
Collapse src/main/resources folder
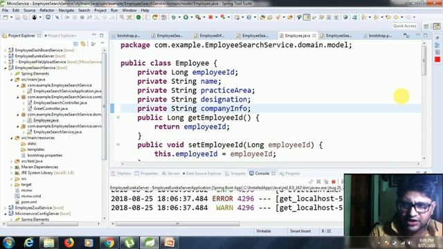pyautogui.click(x=12, y=138)
